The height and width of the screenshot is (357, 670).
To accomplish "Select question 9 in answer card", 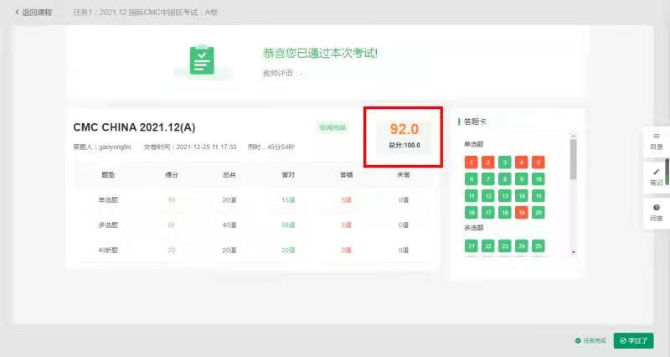I will (x=521, y=179).
